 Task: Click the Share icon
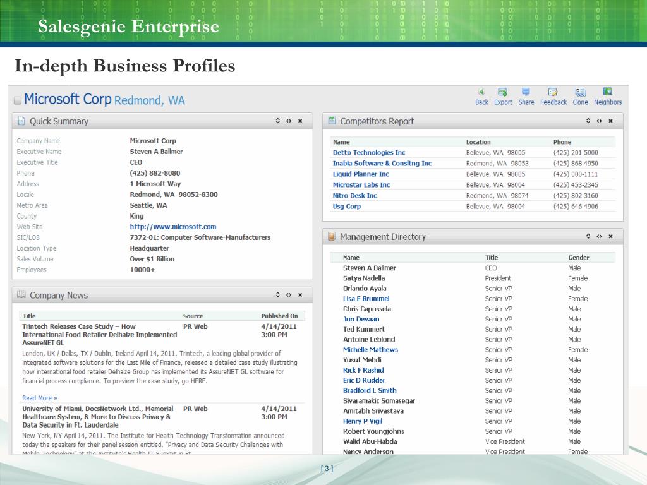(526, 92)
